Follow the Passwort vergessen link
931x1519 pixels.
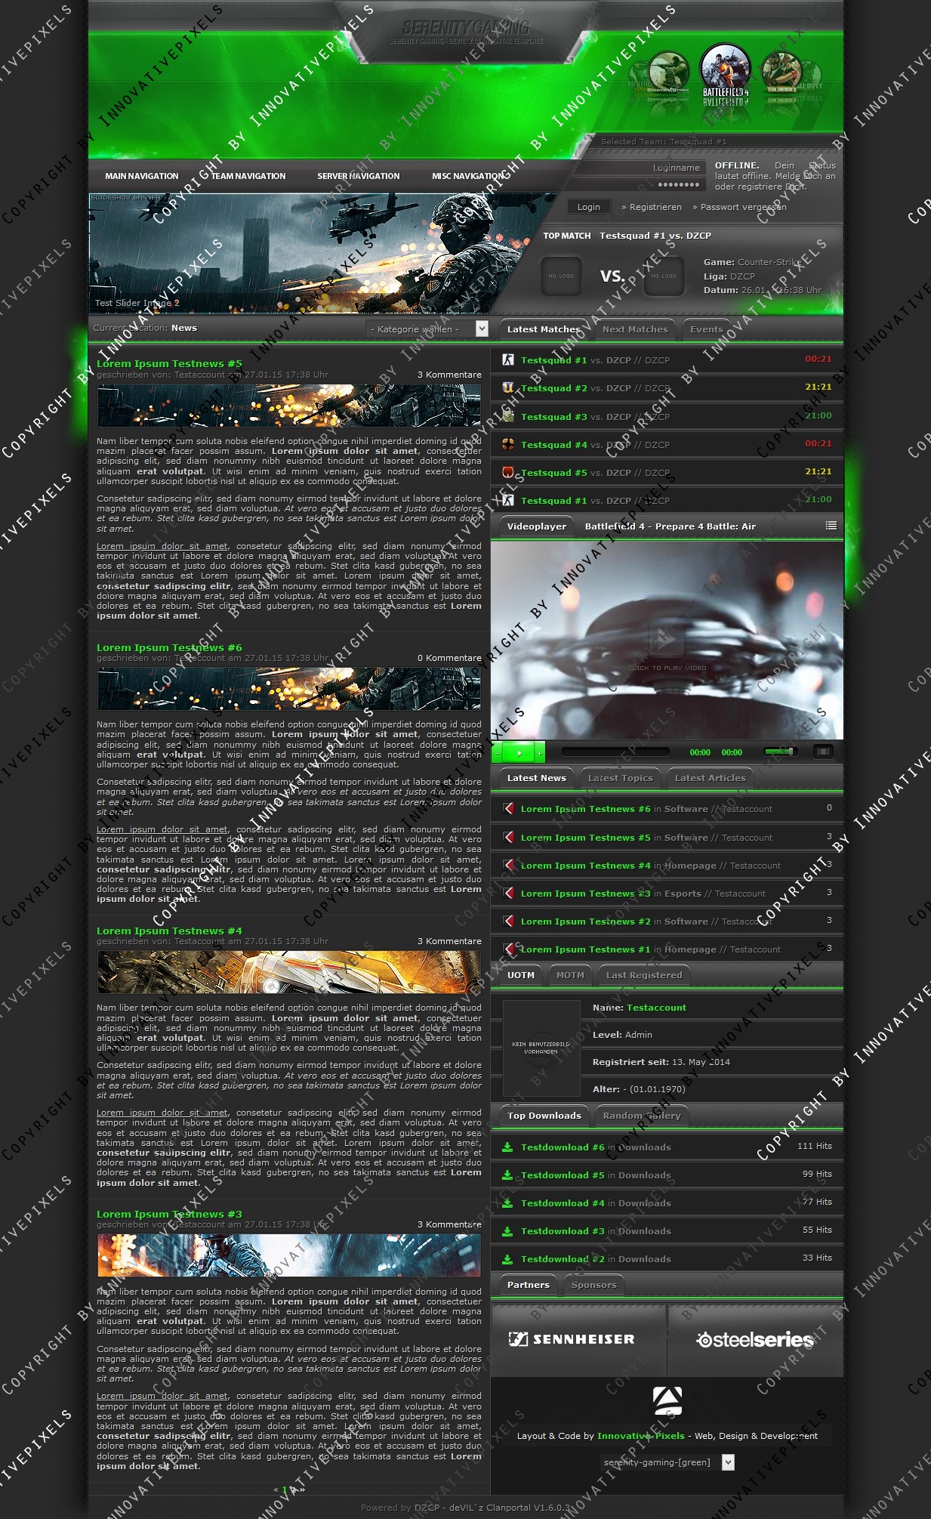point(742,207)
